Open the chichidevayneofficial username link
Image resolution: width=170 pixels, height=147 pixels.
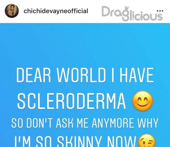pyautogui.click(x=56, y=11)
